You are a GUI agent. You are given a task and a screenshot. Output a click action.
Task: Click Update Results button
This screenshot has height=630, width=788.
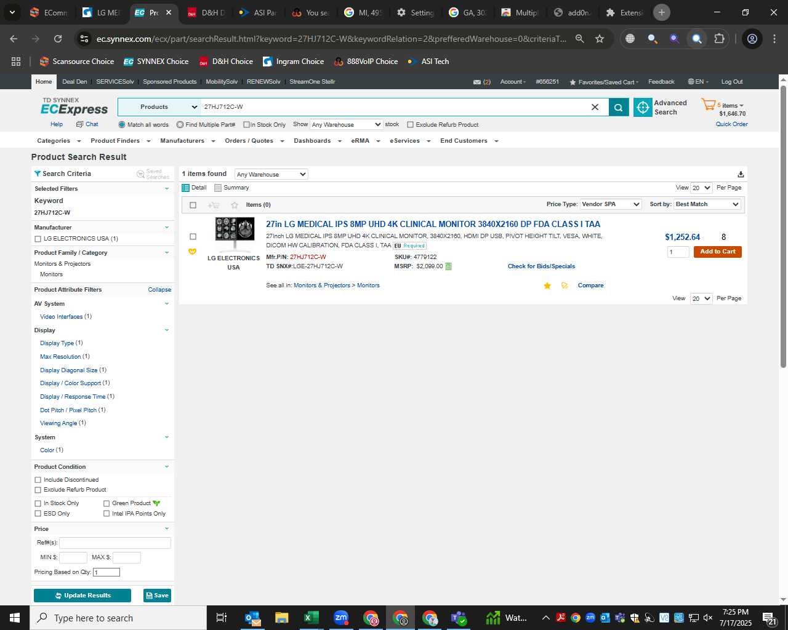pos(82,596)
